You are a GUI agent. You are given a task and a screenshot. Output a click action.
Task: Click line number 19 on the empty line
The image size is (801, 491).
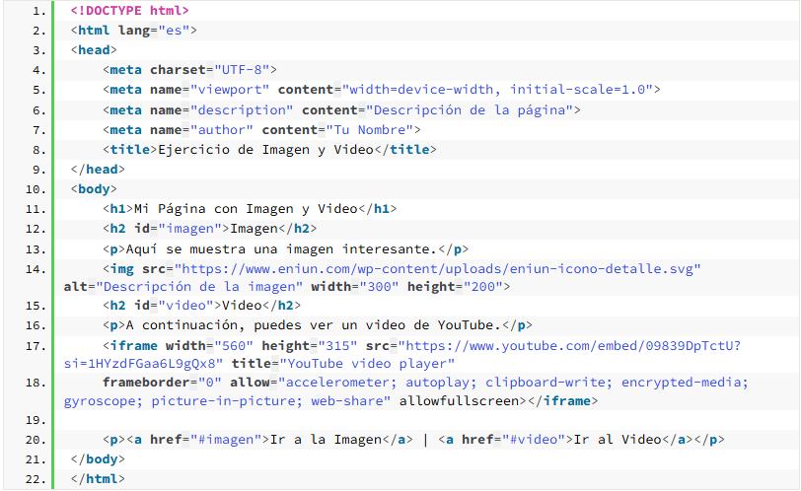36,420
